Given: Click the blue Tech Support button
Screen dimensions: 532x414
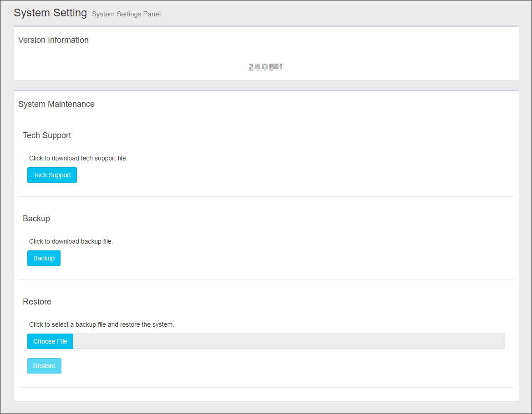Looking at the screenshot, I should (x=52, y=175).
